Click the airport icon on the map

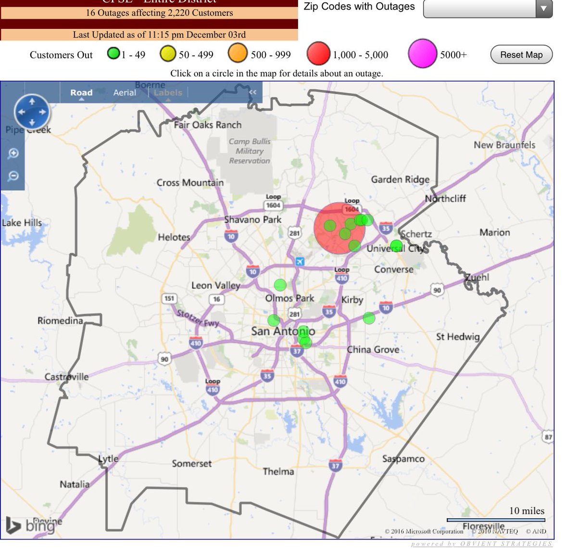tap(299, 261)
